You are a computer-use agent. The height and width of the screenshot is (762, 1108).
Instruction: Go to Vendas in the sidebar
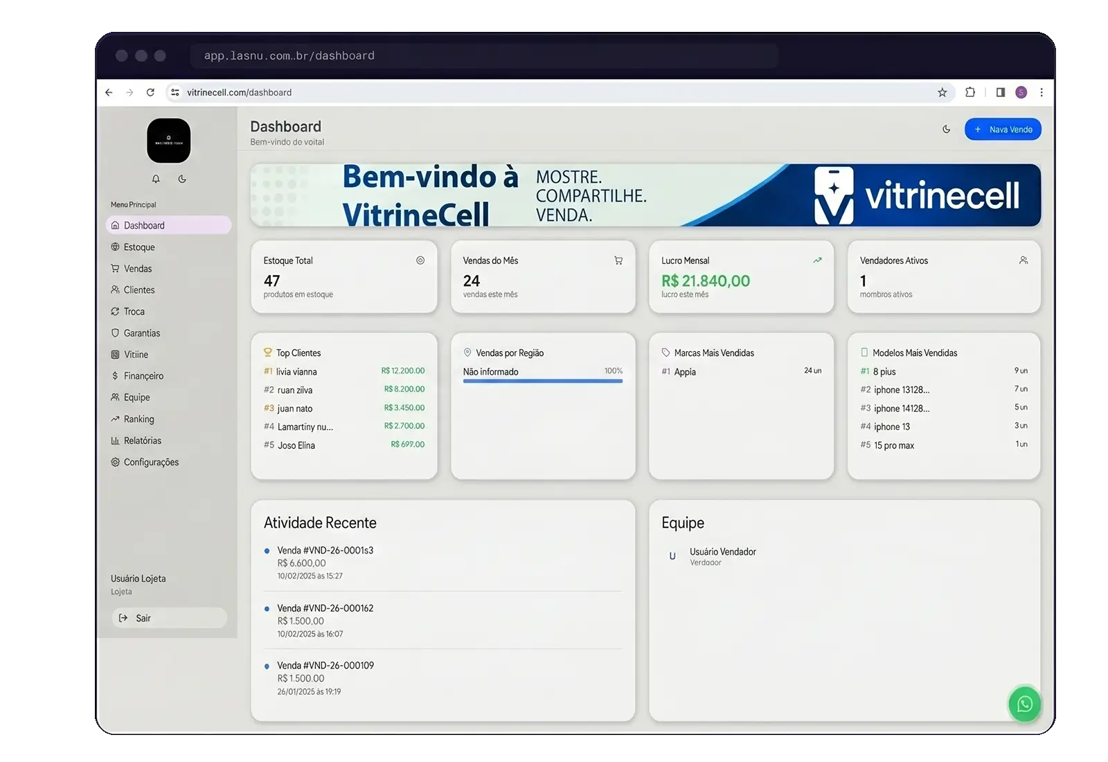coord(169,269)
